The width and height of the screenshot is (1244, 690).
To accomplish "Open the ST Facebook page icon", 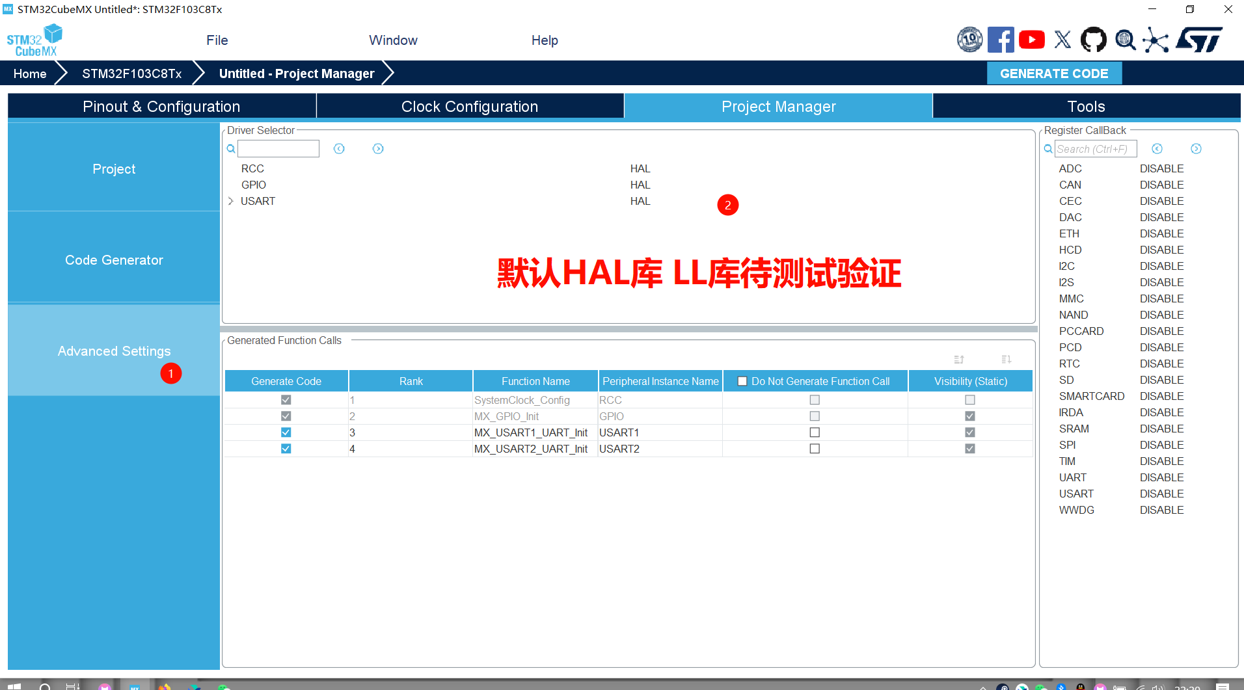I will click(1001, 40).
